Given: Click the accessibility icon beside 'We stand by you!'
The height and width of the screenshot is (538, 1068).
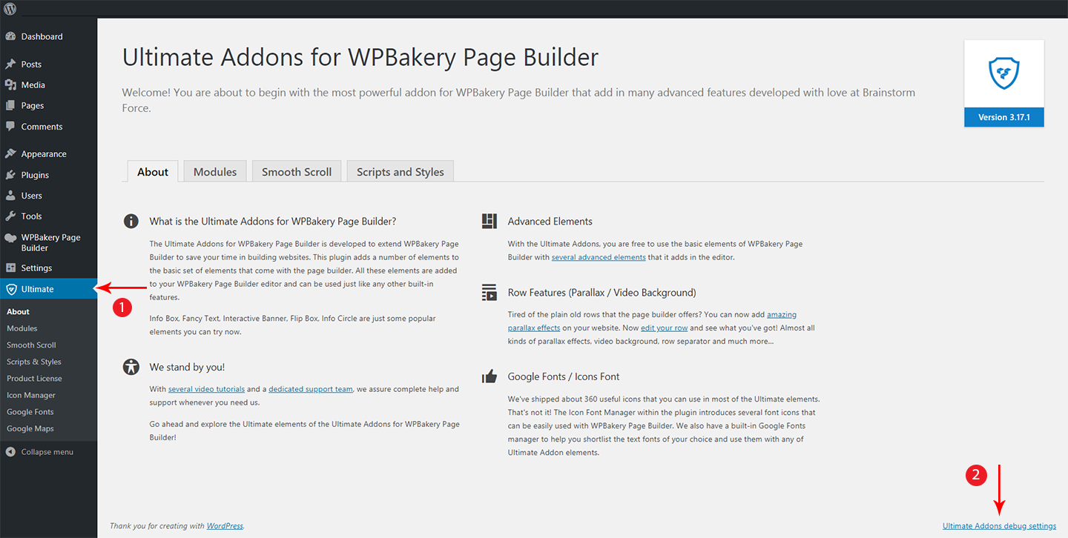Looking at the screenshot, I should pos(131,367).
